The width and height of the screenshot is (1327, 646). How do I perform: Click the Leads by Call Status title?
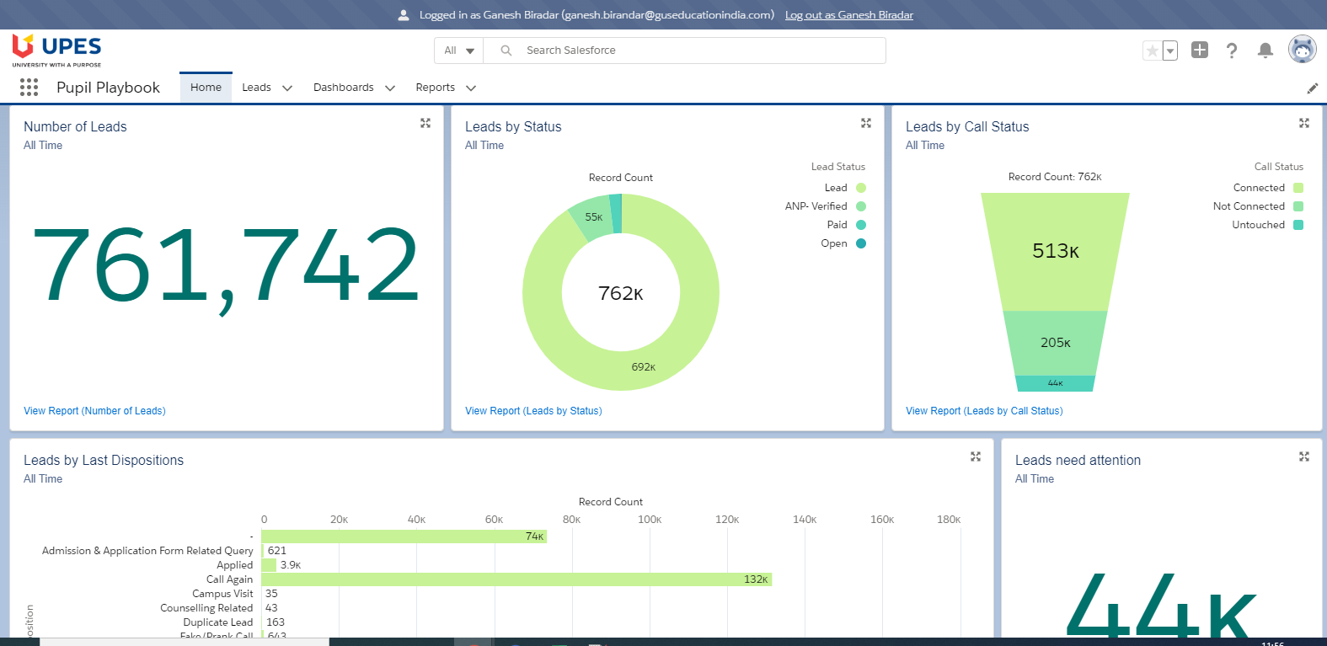(967, 126)
